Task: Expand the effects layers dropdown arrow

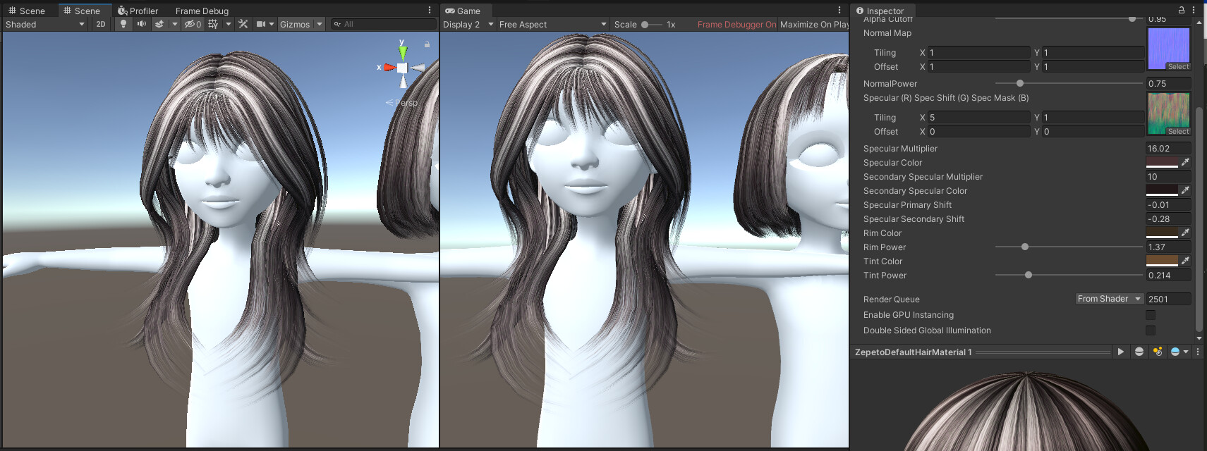Action: [x=174, y=24]
